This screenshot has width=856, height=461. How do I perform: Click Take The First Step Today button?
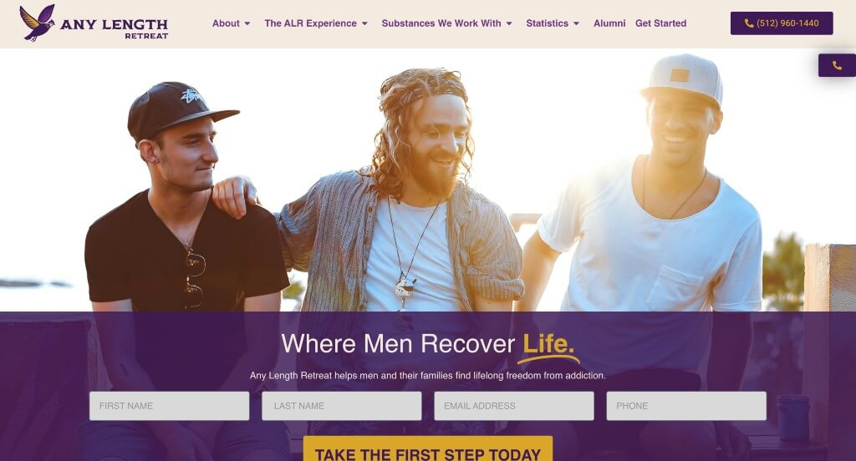pyautogui.click(x=428, y=449)
